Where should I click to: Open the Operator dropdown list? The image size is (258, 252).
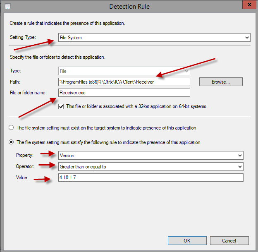click(150, 166)
